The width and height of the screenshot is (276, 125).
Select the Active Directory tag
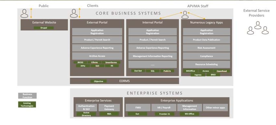(x=86, y=114)
